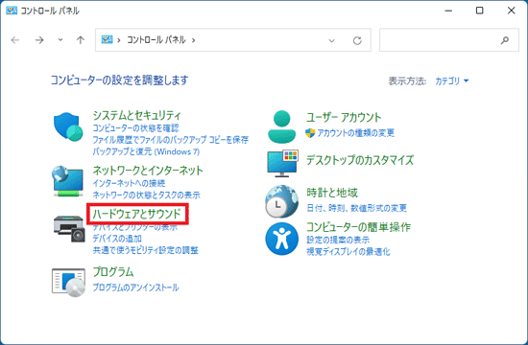
Task: Open the カテゴリ view-by dropdown
Action: tap(451, 80)
